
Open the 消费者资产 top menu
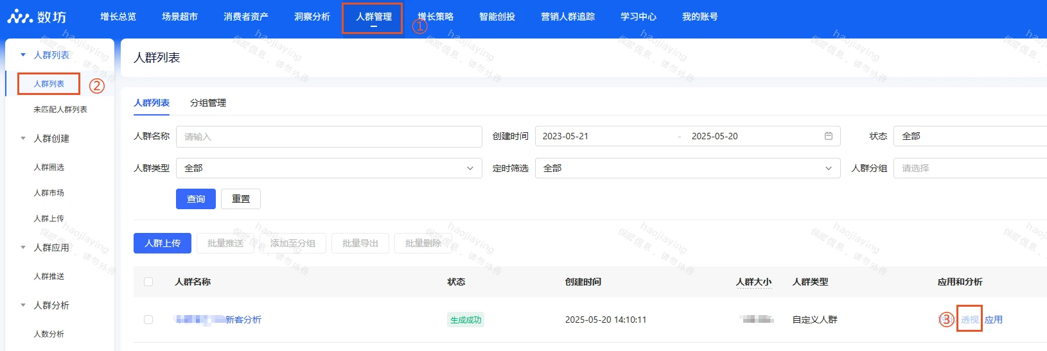pos(246,17)
